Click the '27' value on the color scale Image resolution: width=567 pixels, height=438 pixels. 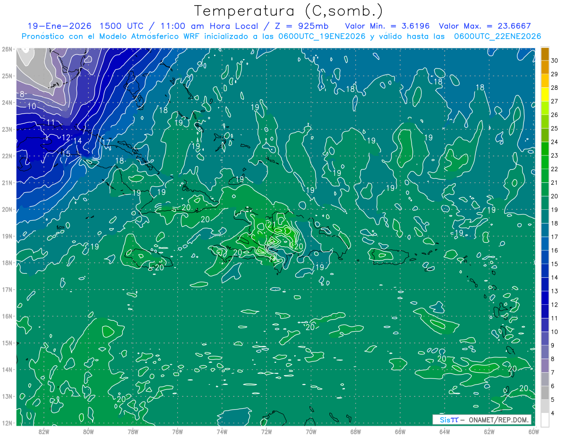(555, 101)
